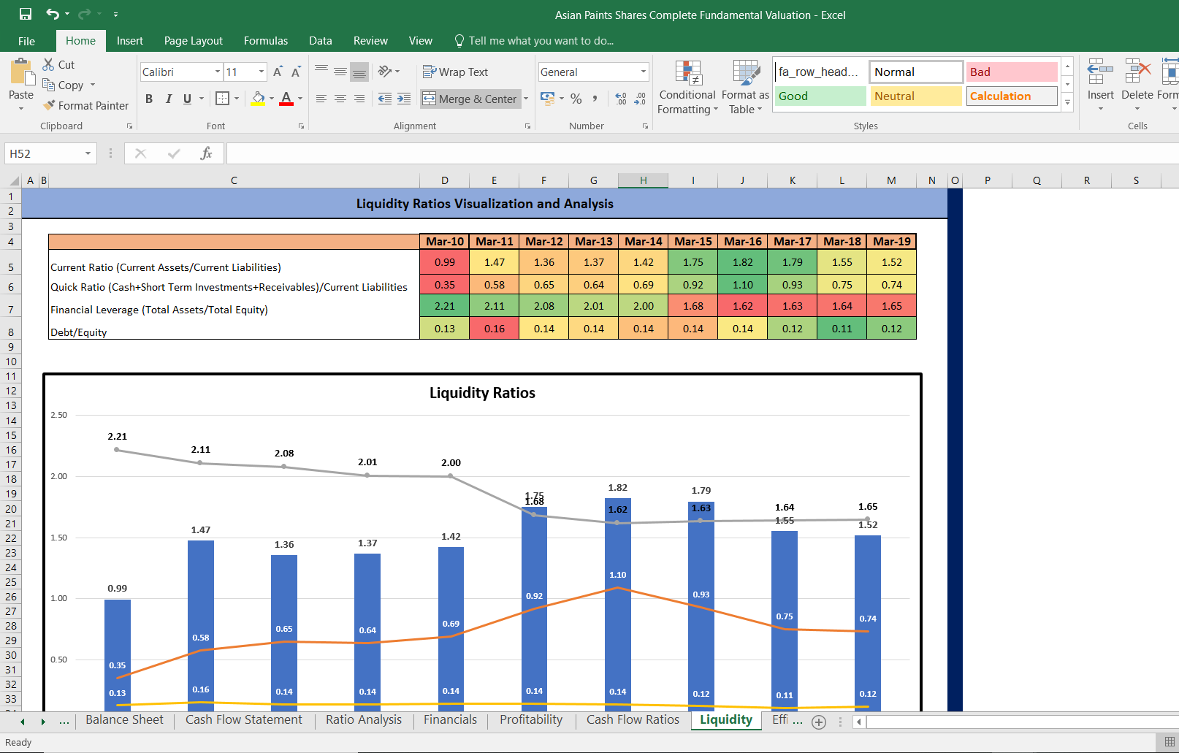Expand Merge & Center dropdown arrow
The width and height of the screenshot is (1179, 753).
(x=526, y=99)
